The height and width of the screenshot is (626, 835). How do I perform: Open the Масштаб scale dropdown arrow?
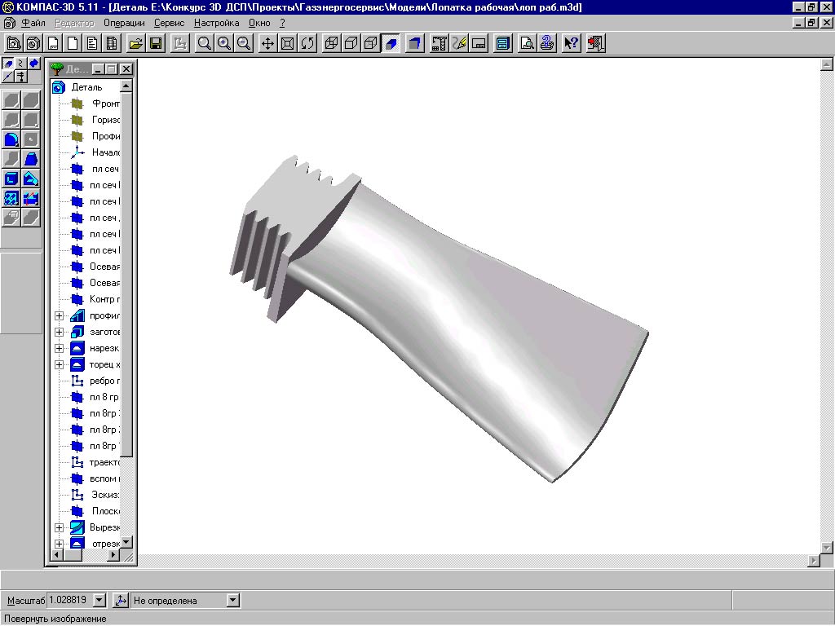(99, 601)
